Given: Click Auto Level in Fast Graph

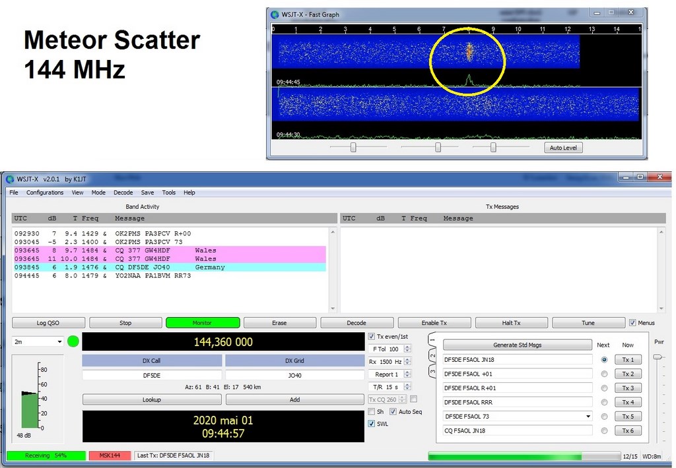Looking at the screenshot, I should click(x=563, y=147).
